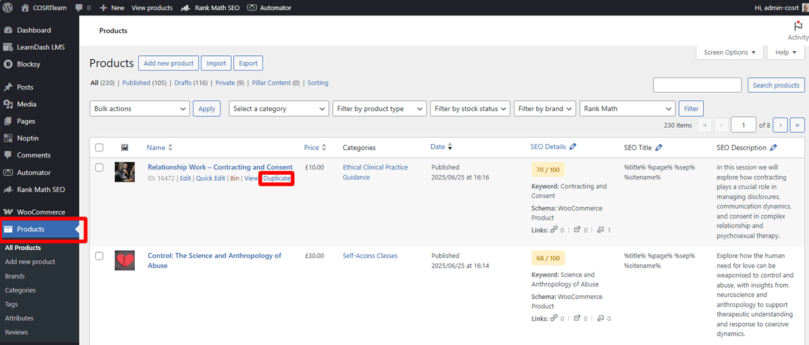Click the Apply bulk action button
The width and height of the screenshot is (809, 345).
[206, 108]
